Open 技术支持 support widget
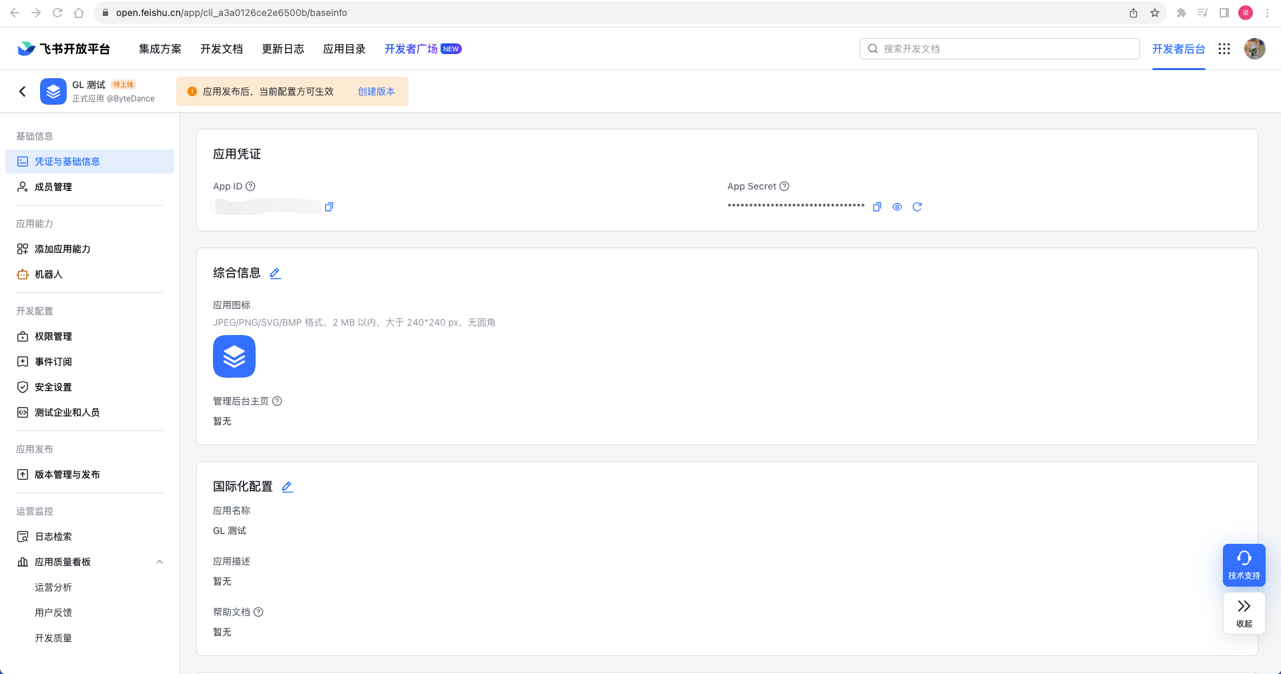This screenshot has height=674, width=1281. [1244, 565]
